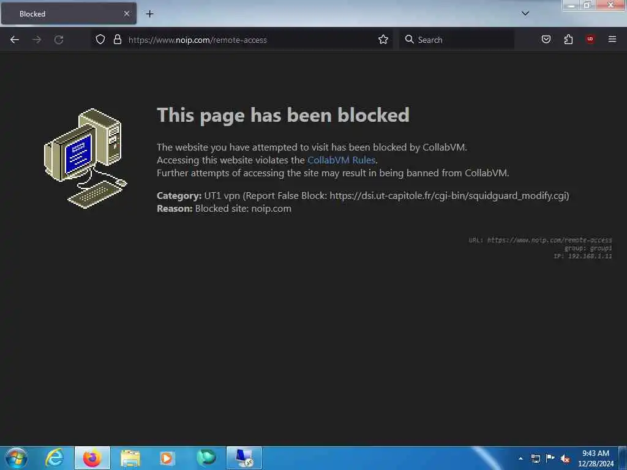Click the retro computer illustration
This screenshot has width=627, height=470.
coord(85,159)
